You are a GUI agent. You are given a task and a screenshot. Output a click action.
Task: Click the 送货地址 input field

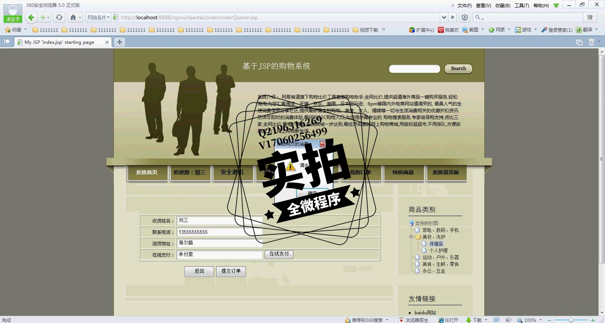(x=220, y=243)
